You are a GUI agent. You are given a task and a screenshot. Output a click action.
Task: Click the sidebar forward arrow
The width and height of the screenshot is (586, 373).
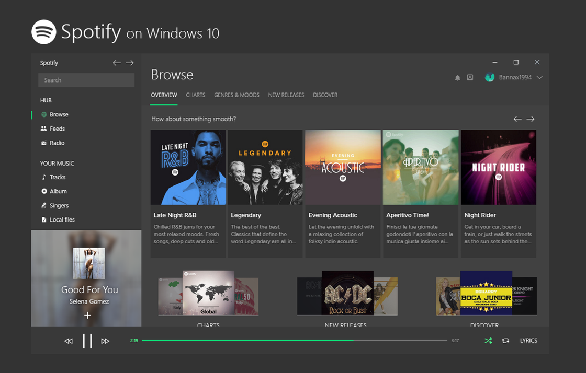[x=130, y=63]
